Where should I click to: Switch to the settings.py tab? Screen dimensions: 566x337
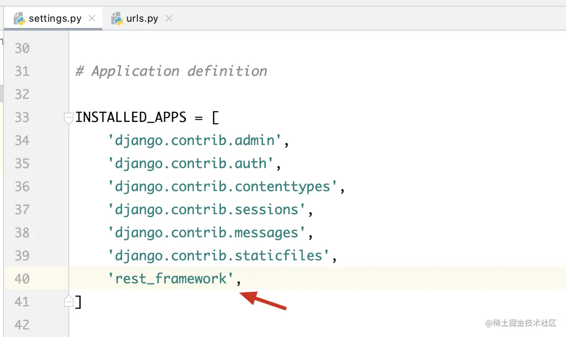click(55, 19)
